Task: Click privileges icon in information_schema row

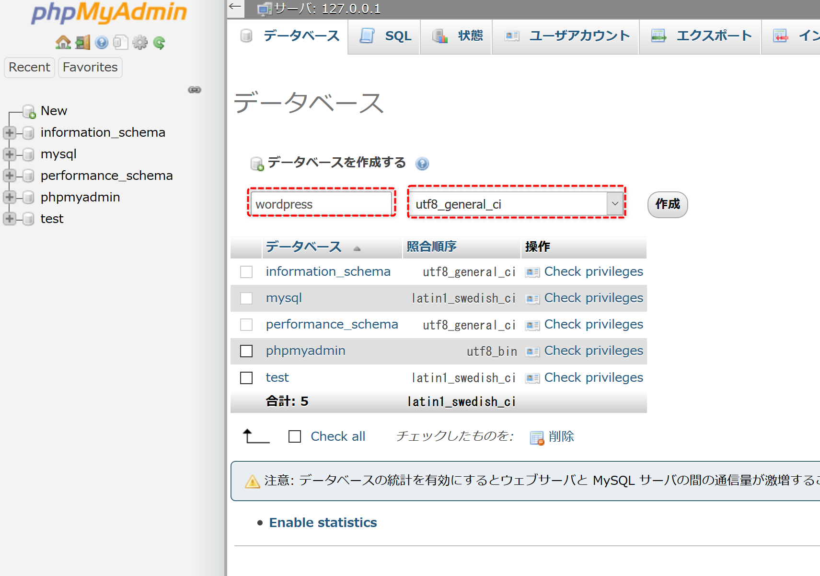Action: pyautogui.click(x=532, y=272)
